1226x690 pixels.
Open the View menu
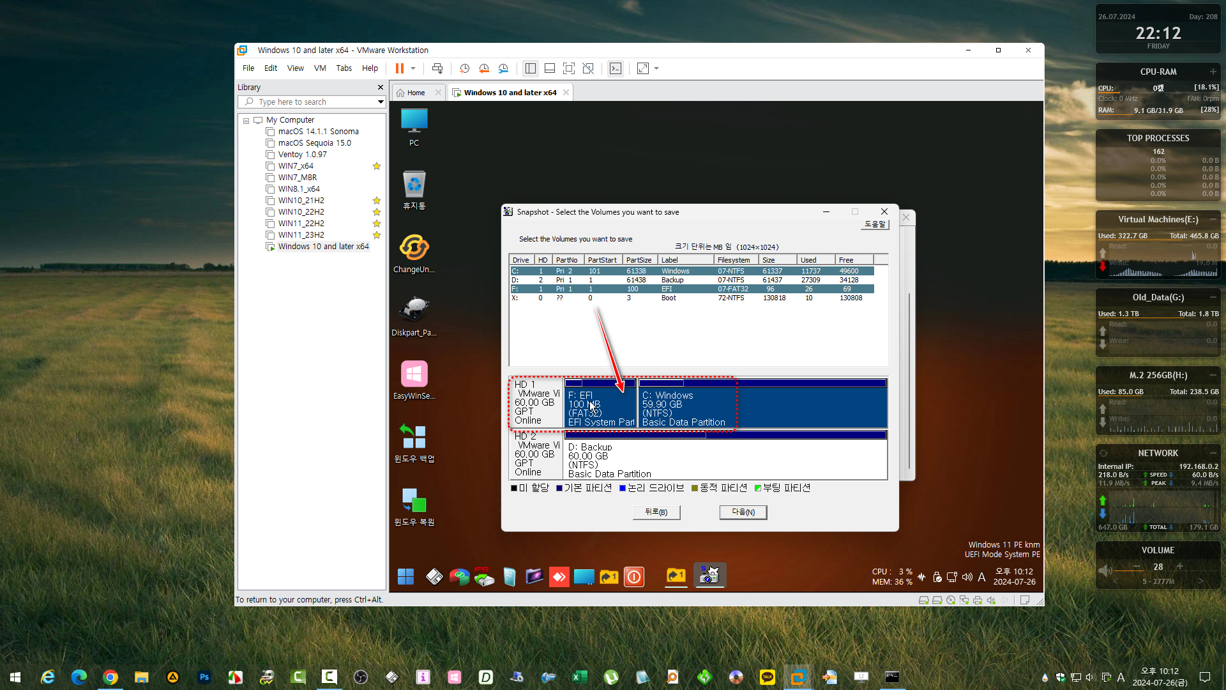[x=296, y=68]
